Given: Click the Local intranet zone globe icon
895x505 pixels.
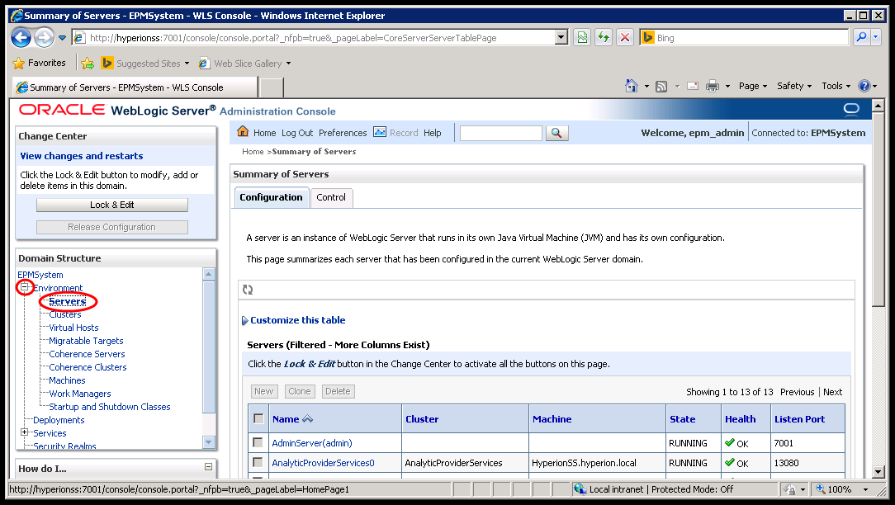Looking at the screenshot, I should [580, 489].
